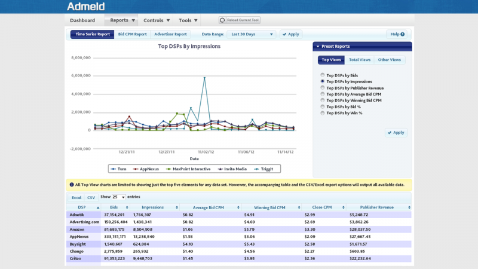Export table to CSV
The height and width of the screenshot is (269, 478).
[91, 198]
